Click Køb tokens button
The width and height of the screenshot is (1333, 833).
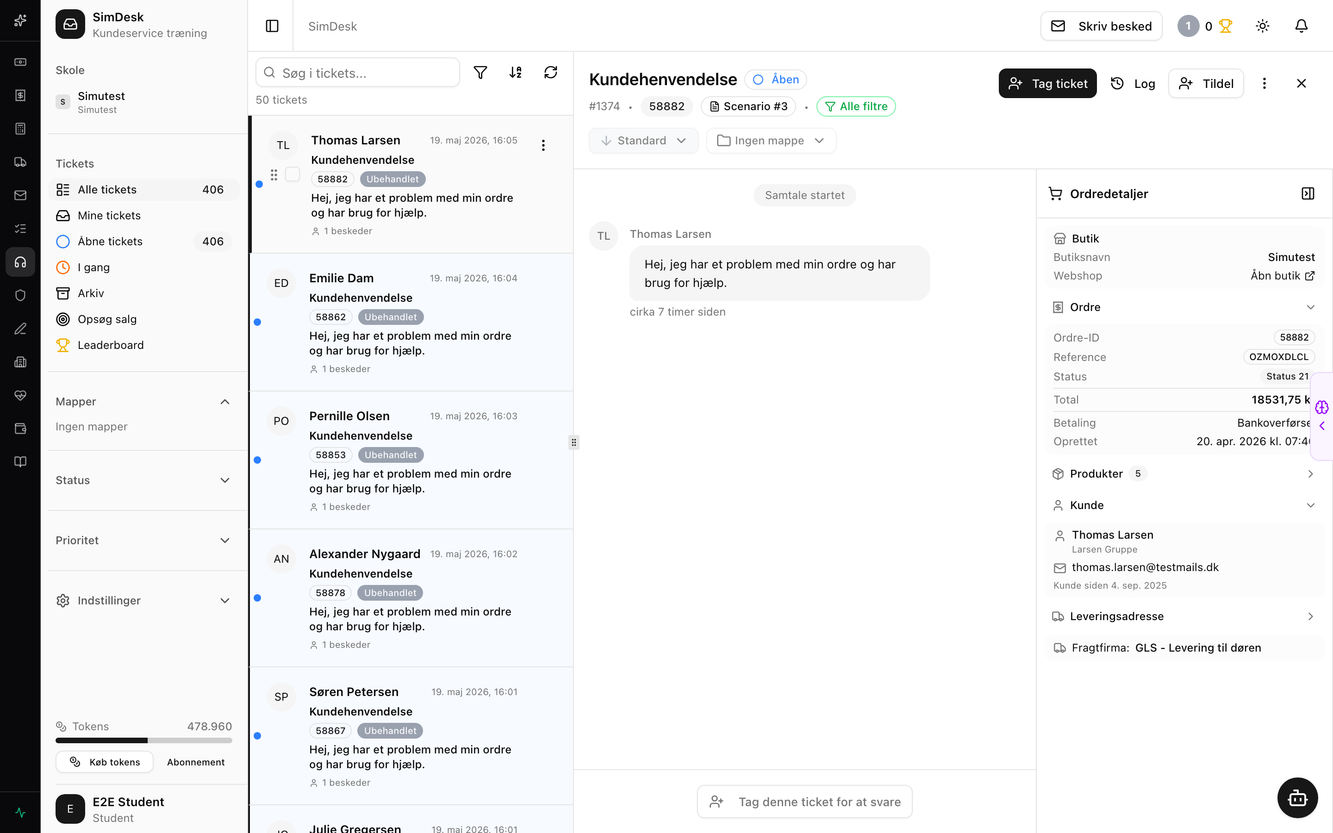coord(105,762)
